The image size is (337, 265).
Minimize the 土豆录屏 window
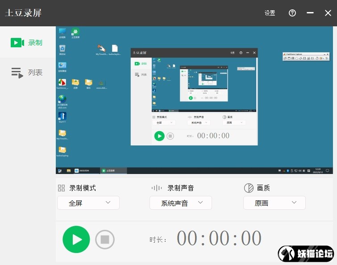click(x=310, y=13)
